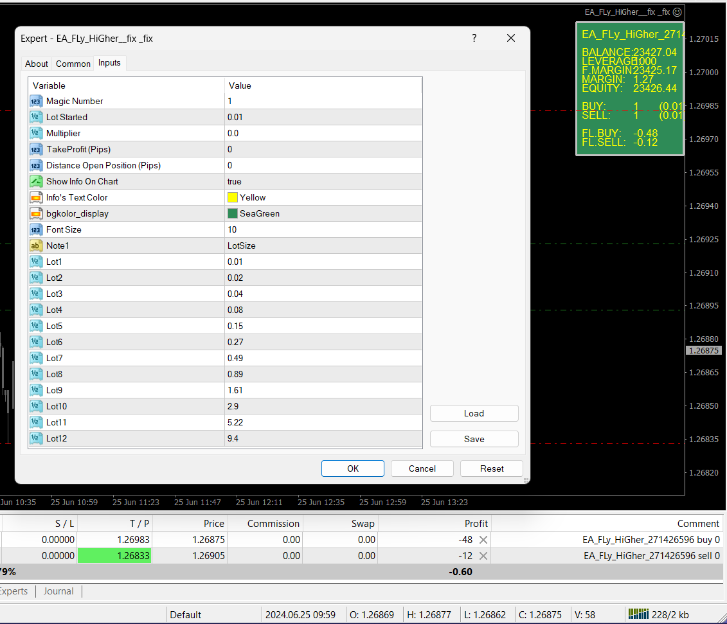This screenshot has width=727, height=624.
Task: Close the sell order with X icon
Action: pyautogui.click(x=483, y=556)
